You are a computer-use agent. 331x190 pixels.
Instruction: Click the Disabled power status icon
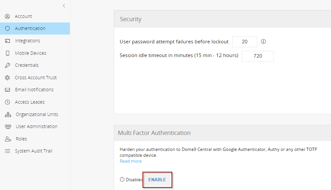click(x=122, y=179)
